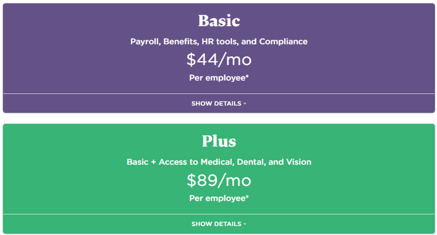Click the white gap between the two cards
This screenshot has height=235, width=437.
tap(219, 118)
